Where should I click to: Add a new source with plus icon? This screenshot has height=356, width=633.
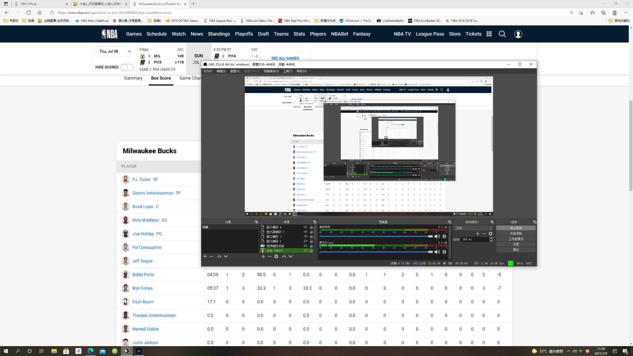263,256
